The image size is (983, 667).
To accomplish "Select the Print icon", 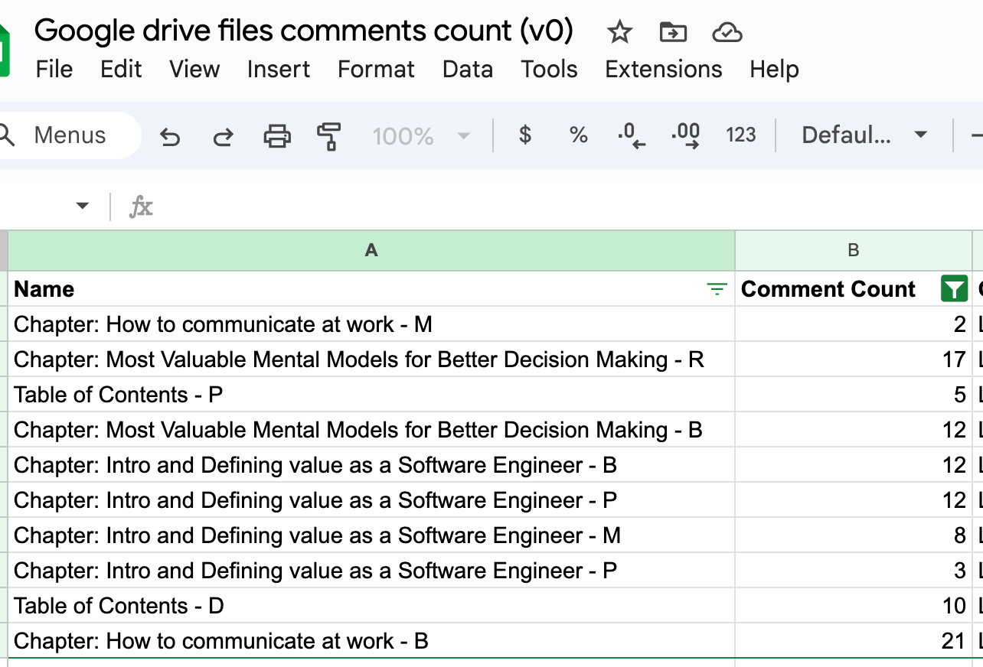I will pos(276,135).
